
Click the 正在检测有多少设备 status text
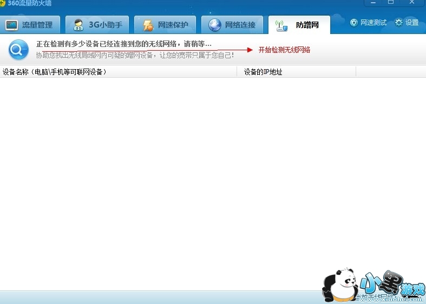pos(123,44)
